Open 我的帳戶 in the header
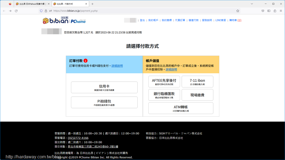This screenshot has width=285, height=160. coord(153,20)
